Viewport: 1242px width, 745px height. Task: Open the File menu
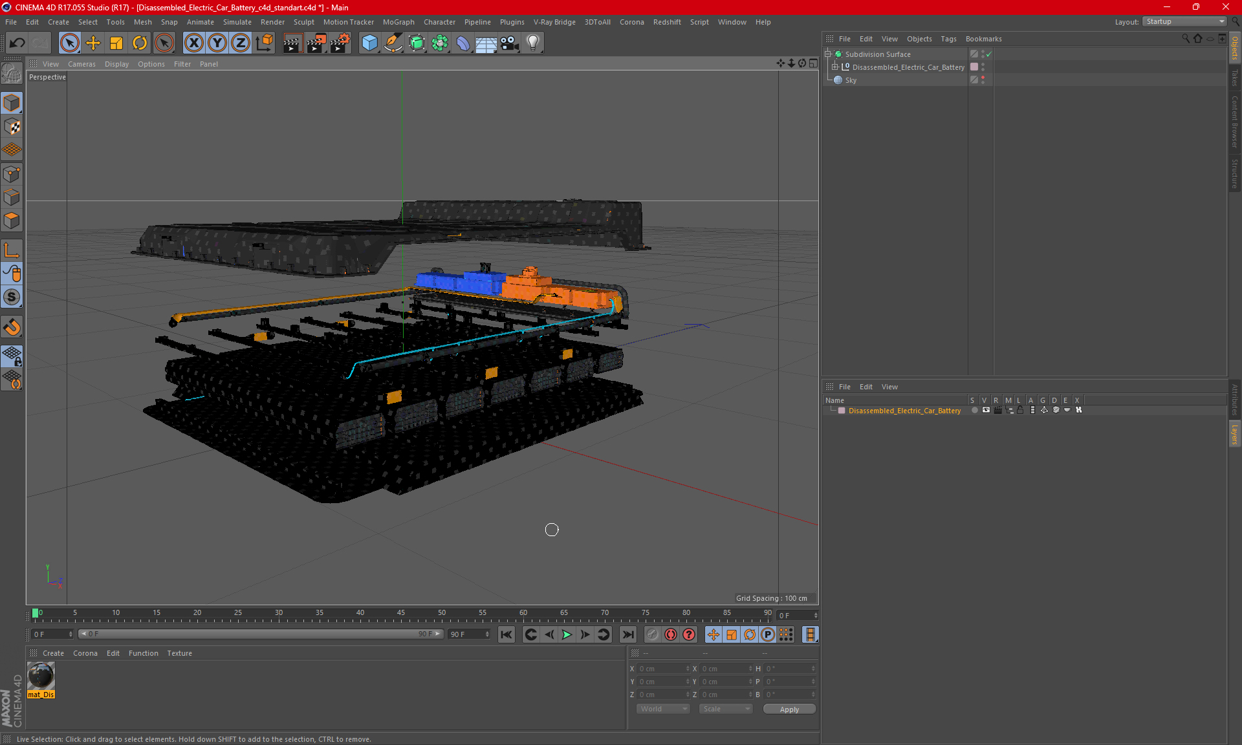(11, 22)
